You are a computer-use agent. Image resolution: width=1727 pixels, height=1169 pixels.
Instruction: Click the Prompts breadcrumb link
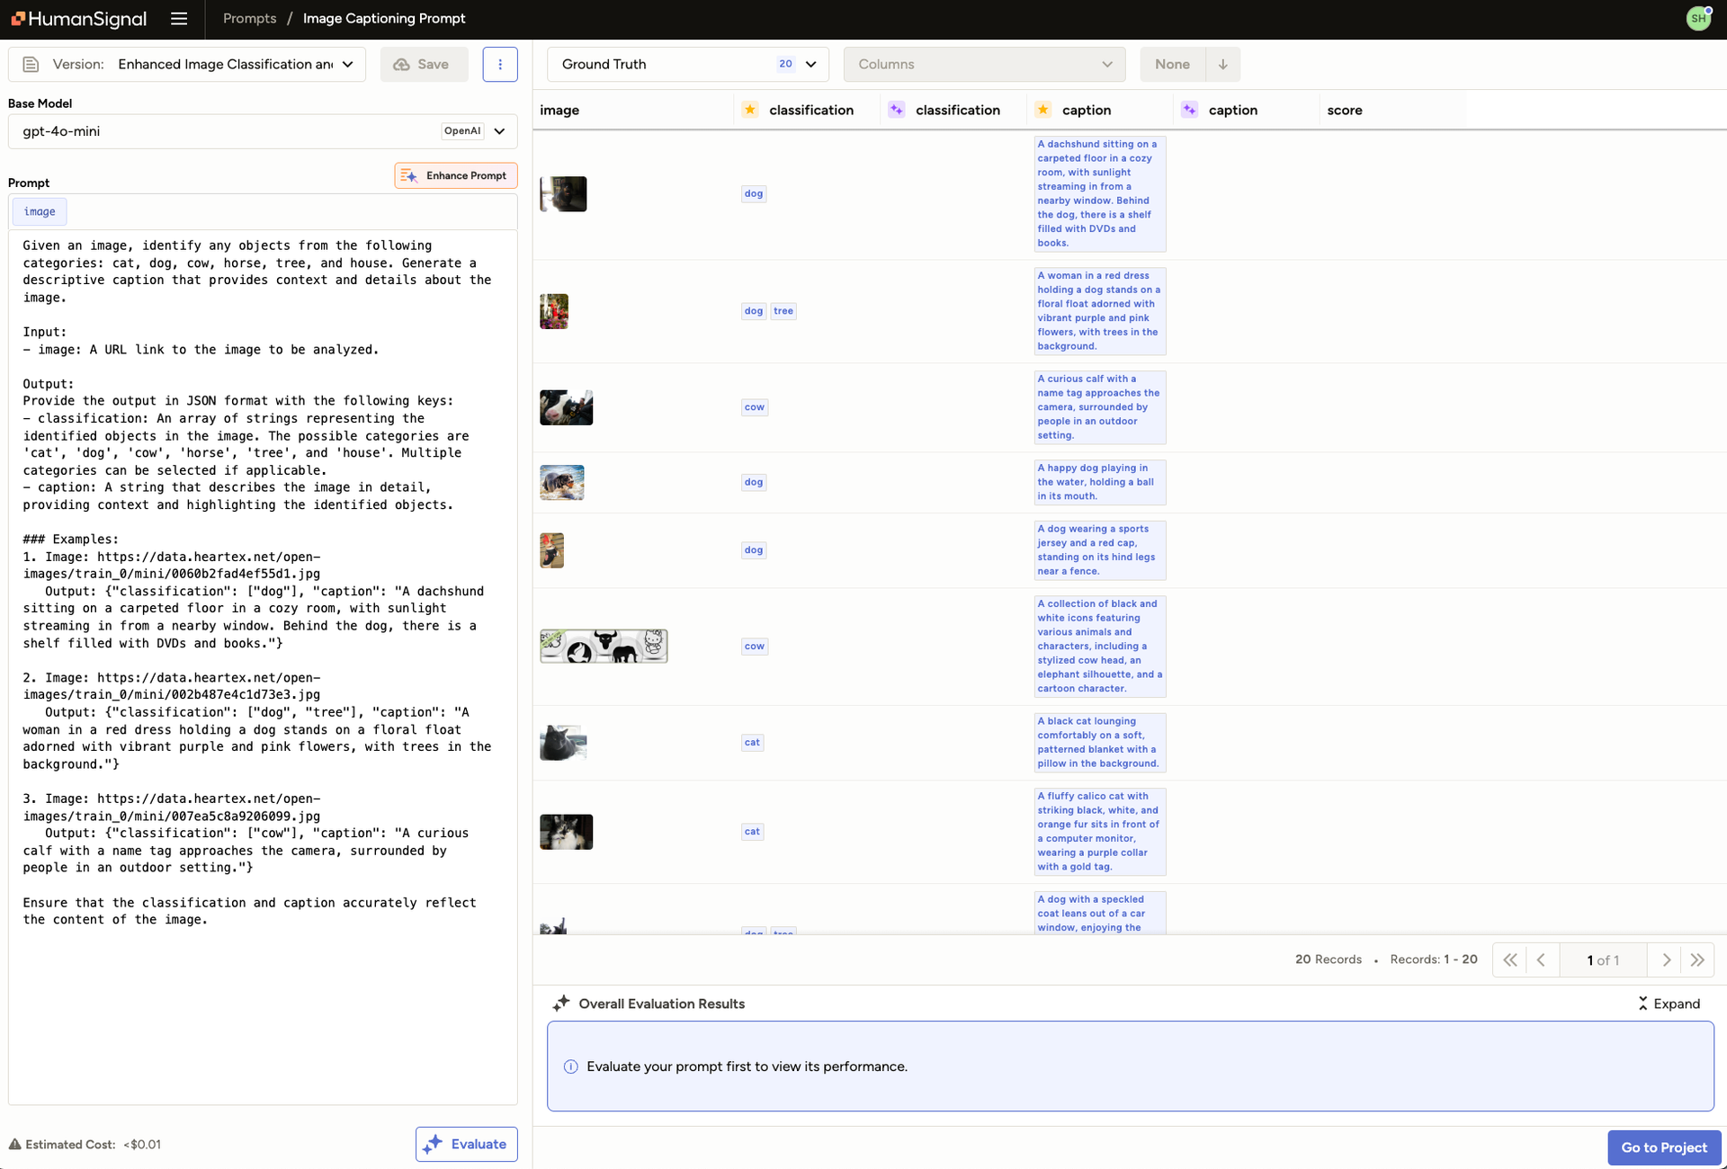pyautogui.click(x=249, y=19)
